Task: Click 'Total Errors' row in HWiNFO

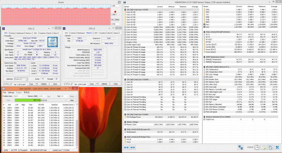Action: [240, 119]
